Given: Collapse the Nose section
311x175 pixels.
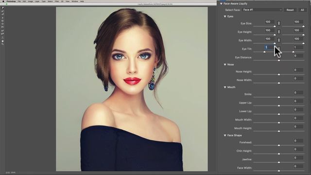Looking at the screenshot, I should 225,65.
